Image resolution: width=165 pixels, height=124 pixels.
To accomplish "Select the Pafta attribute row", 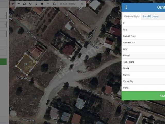I will pos(143,88).
